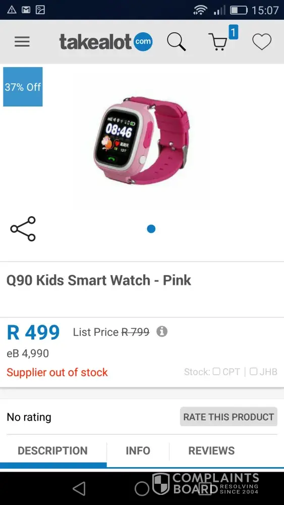The height and width of the screenshot is (505, 284).
Task: Open the cart item count badge
Action: pyautogui.click(x=234, y=32)
